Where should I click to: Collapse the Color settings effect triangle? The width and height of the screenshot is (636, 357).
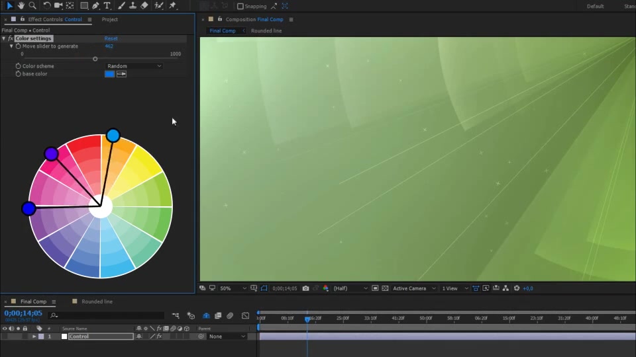pyautogui.click(x=4, y=38)
